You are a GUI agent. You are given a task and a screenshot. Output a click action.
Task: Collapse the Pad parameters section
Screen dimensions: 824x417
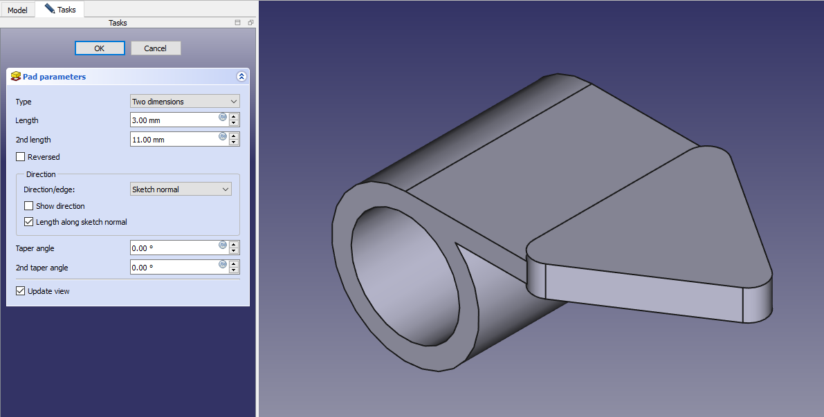pyautogui.click(x=241, y=77)
